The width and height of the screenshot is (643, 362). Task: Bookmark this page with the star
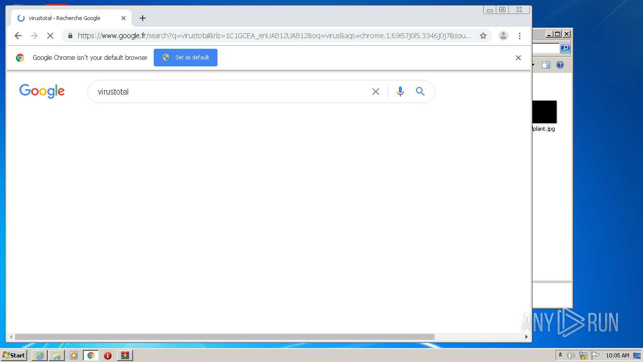click(x=483, y=36)
